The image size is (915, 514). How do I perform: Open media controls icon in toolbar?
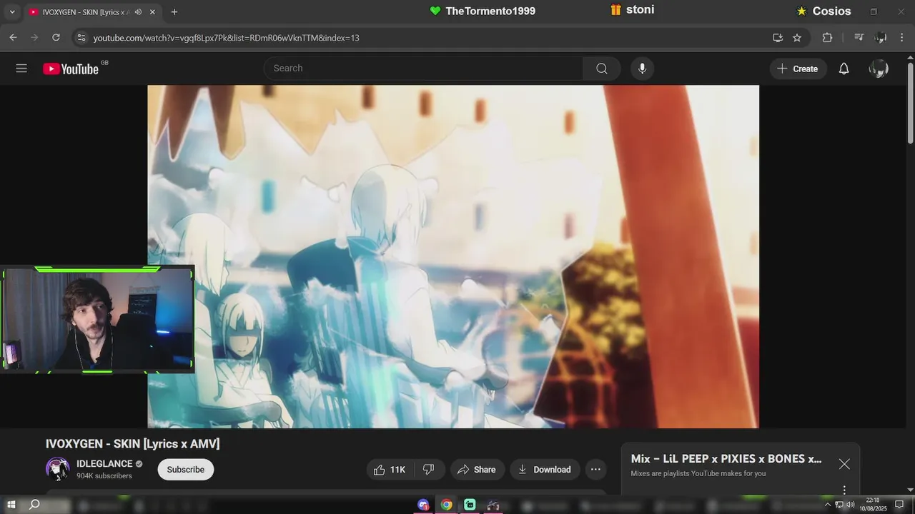click(x=859, y=38)
